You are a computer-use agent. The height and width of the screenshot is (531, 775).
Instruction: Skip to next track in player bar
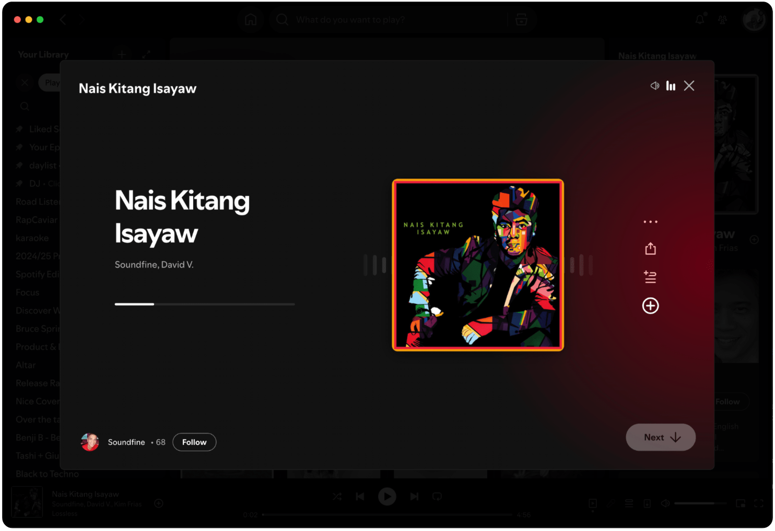click(x=414, y=497)
